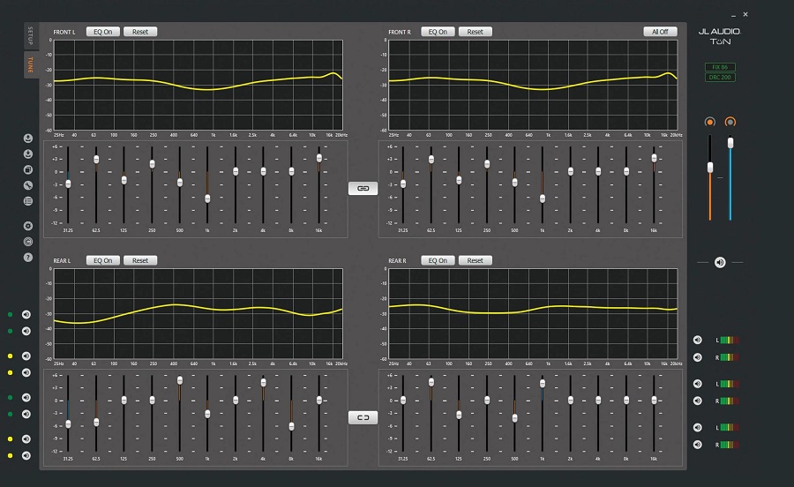Click the FRONT L 62.5 Hz slider handle
The height and width of the screenshot is (487, 794).
click(x=96, y=159)
